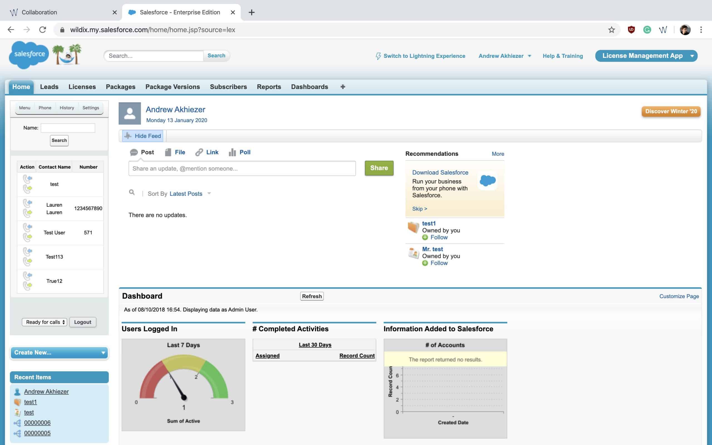Click the Share an update text field
The width and height of the screenshot is (712, 445).
242,168
